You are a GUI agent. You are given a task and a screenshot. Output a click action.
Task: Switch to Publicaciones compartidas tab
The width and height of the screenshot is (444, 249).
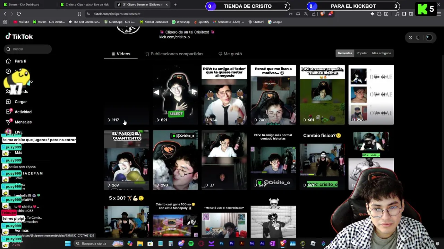174,54
